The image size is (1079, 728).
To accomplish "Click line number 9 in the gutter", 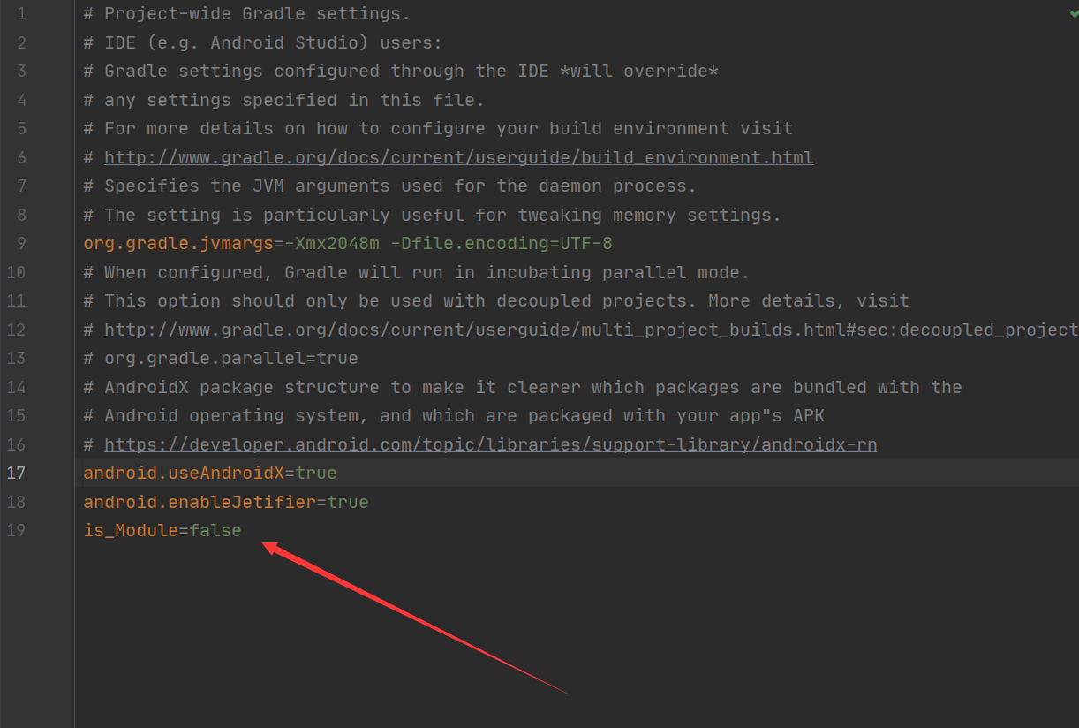I will (21, 243).
